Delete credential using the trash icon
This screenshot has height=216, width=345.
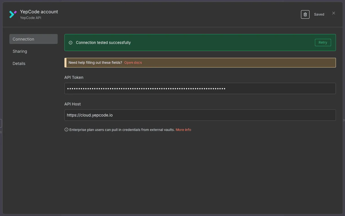tap(305, 14)
